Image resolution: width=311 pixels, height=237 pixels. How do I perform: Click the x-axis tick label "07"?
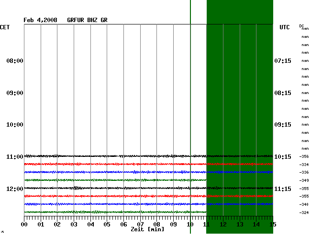pos(140,224)
